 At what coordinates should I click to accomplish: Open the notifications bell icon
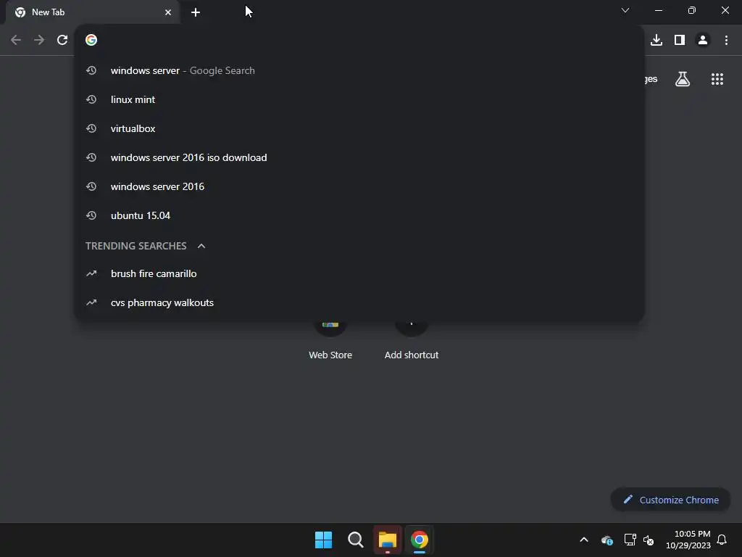[x=722, y=540]
